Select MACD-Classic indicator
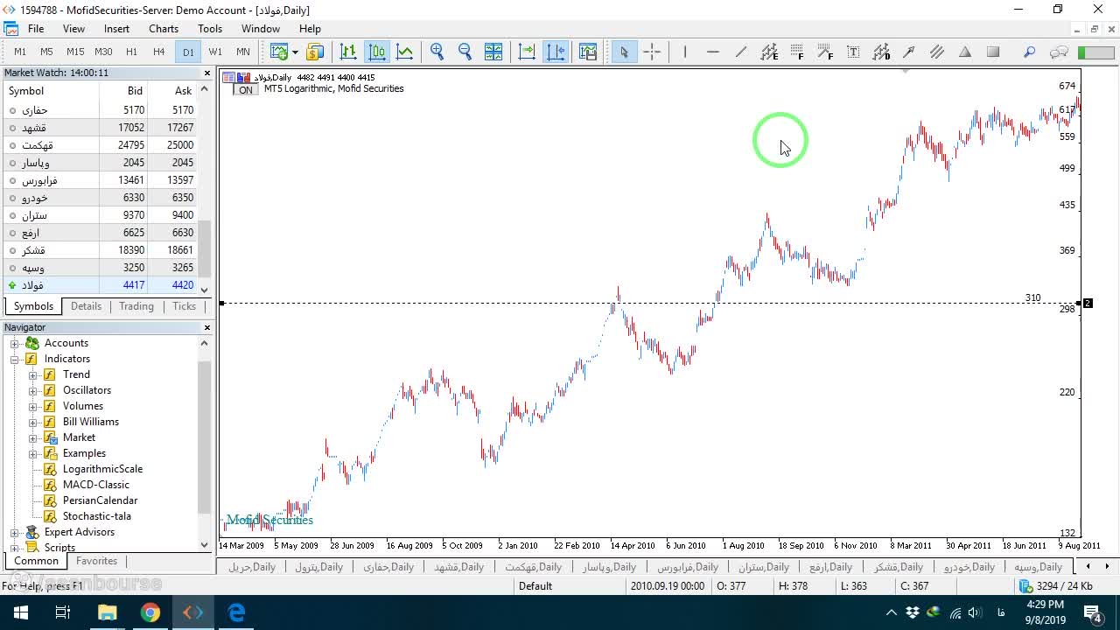Viewport: 1120px width, 630px height. [95, 485]
